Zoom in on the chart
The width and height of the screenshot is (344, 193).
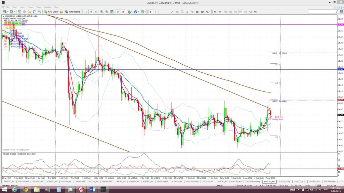(x=101, y=12)
